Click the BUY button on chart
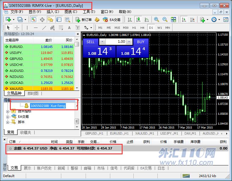The height and width of the screenshot is (181, 232). pos(141,42)
